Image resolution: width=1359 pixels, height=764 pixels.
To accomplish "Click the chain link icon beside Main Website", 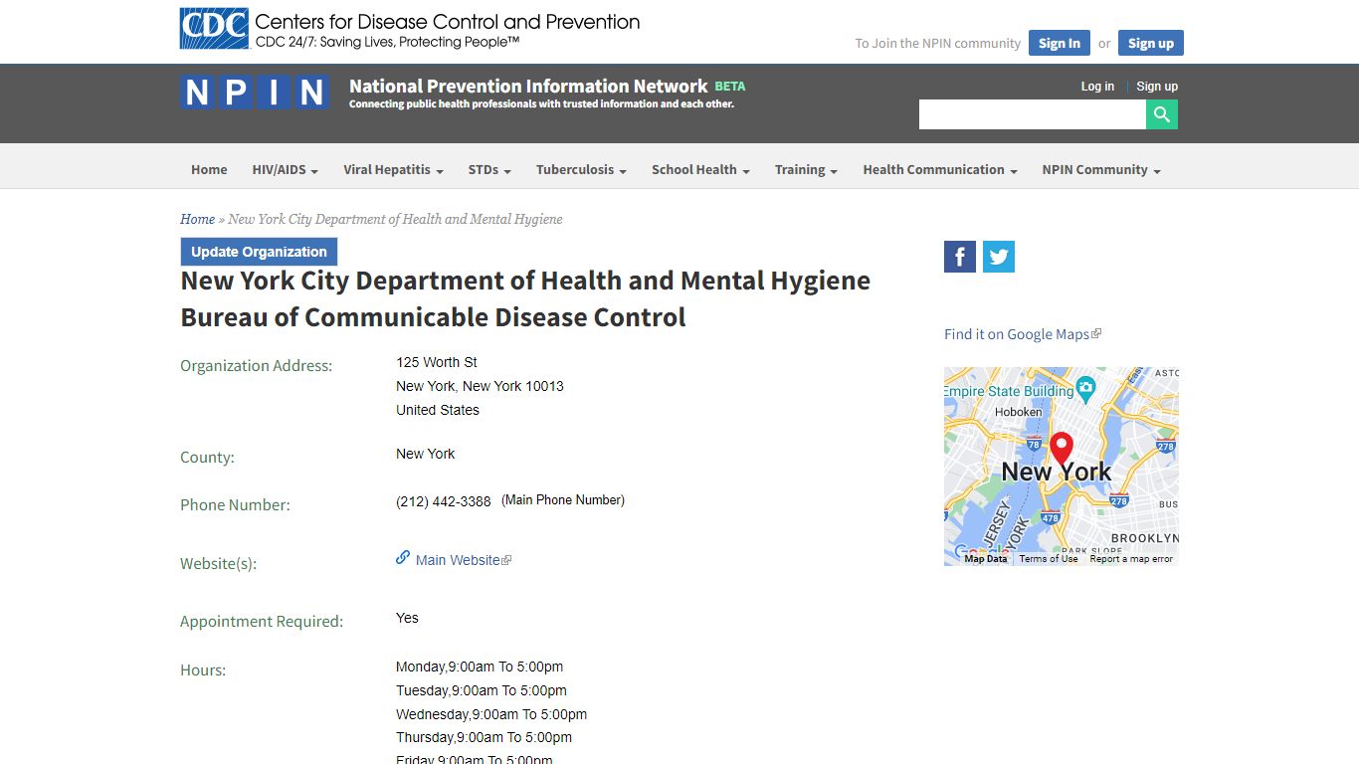I will (x=403, y=558).
